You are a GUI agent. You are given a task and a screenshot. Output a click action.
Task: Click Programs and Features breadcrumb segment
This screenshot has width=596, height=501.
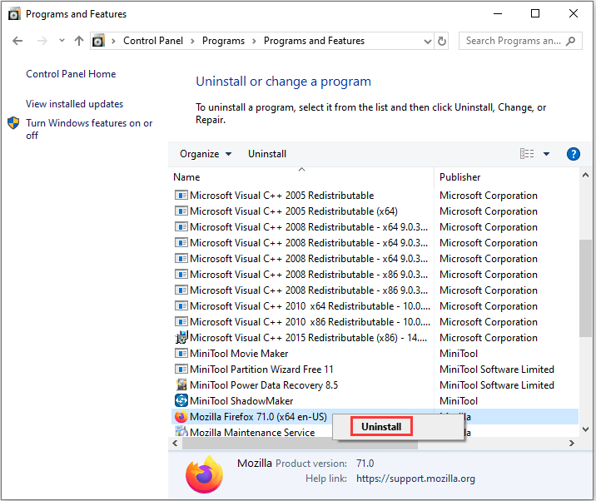pyautogui.click(x=314, y=41)
